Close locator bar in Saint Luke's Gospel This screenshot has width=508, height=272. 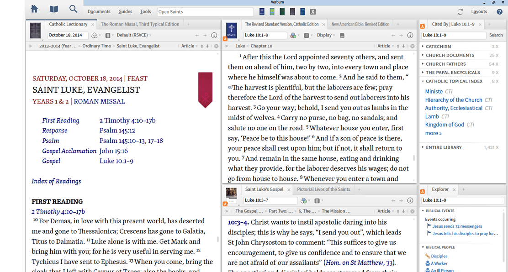(412, 211)
